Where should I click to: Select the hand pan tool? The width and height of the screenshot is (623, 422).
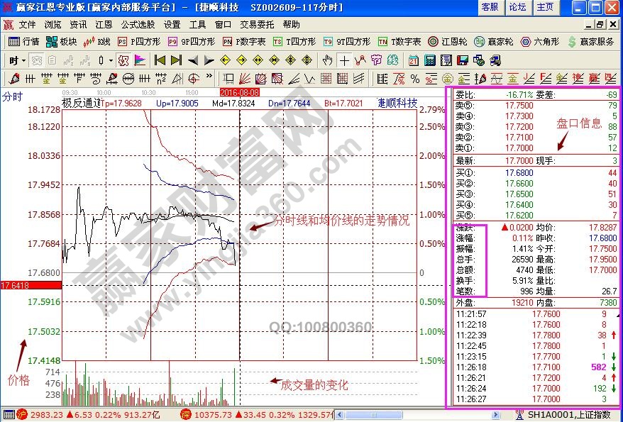[x=328, y=60]
